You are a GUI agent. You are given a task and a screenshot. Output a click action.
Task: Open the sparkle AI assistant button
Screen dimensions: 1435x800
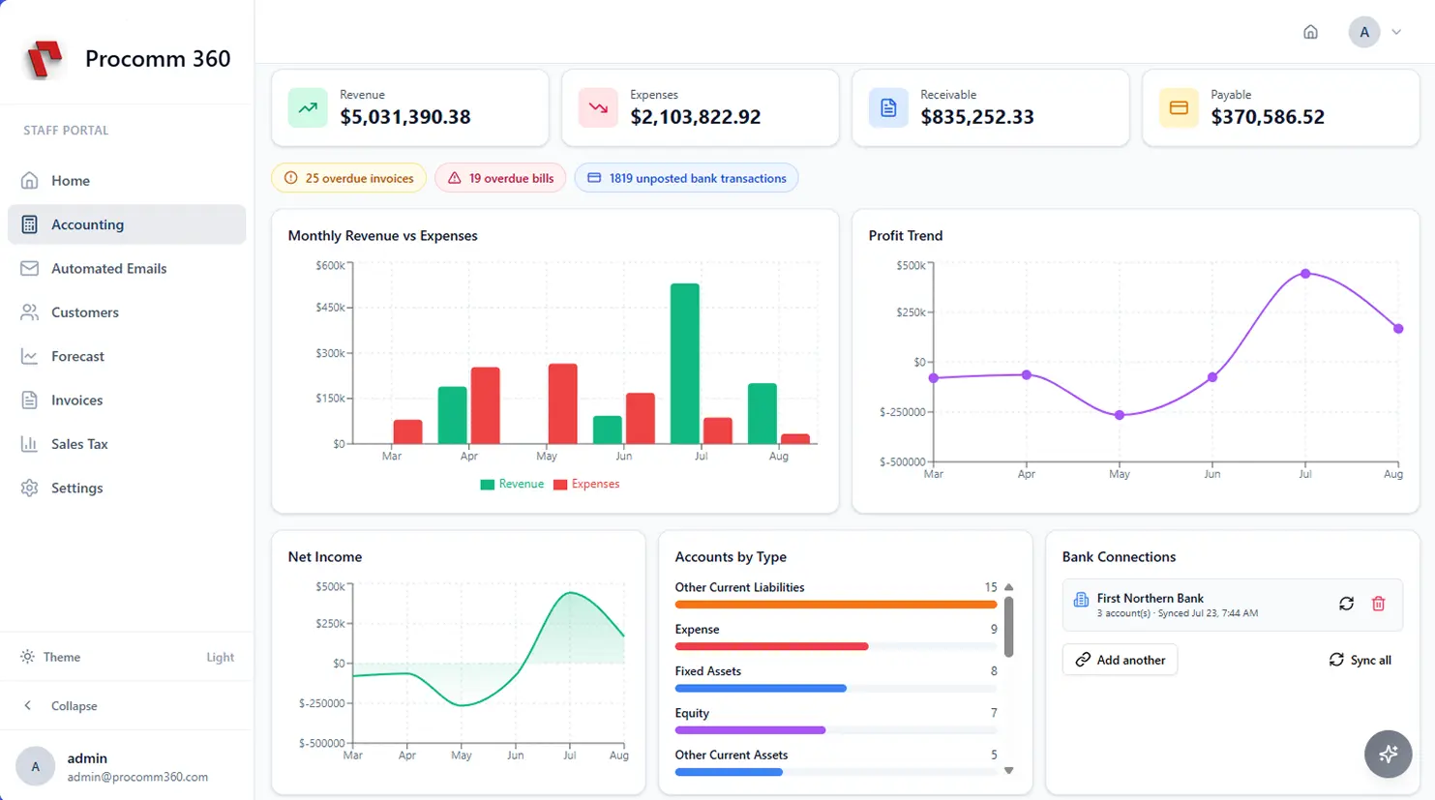(x=1389, y=754)
